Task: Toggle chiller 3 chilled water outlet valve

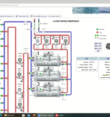Action: [x=65, y=95]
